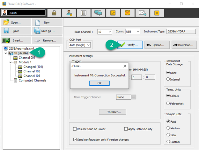Click the Alarm Trigger Channel None field

pyautogui.click(x=123, y=97)
